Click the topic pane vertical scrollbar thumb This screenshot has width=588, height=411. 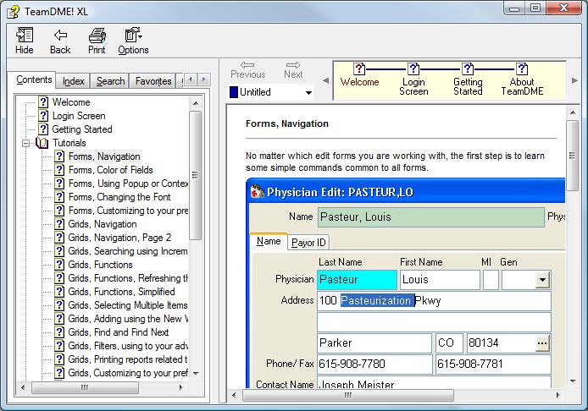pyautogui.click(x=572, y=156)
